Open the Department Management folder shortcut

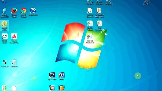(x=99, y=12)
